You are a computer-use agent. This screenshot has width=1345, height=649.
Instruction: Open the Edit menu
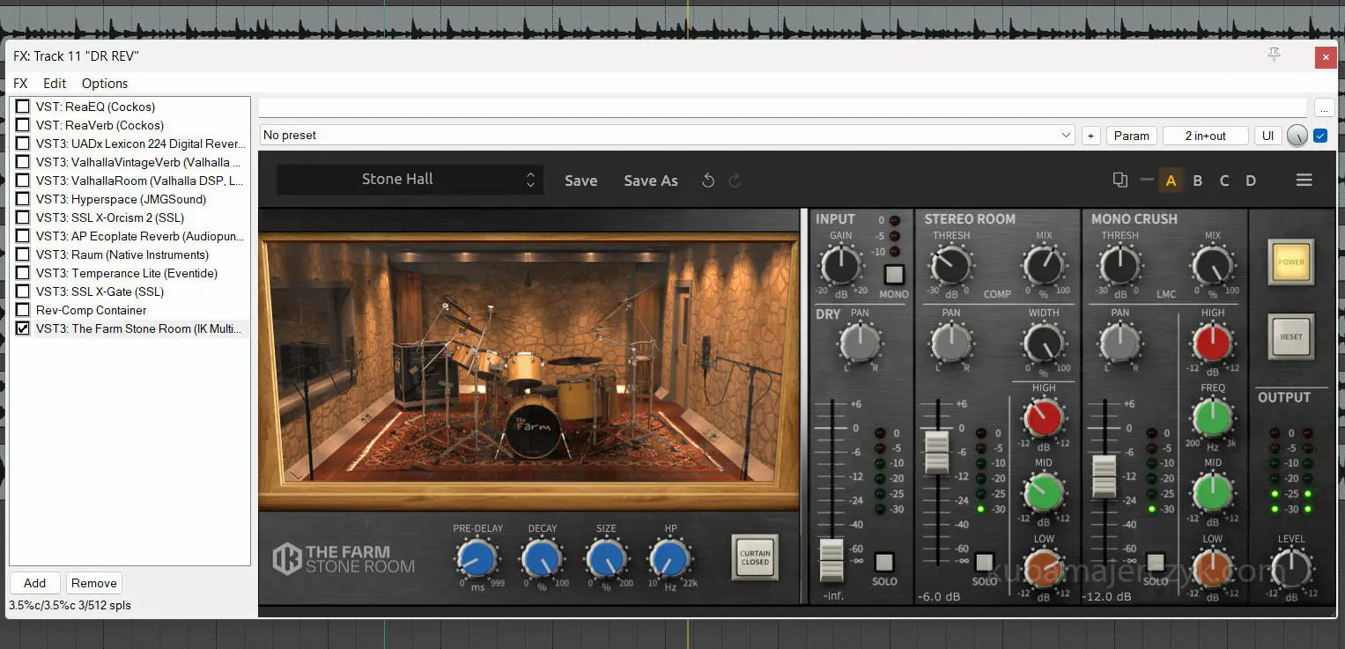point(55,84)
